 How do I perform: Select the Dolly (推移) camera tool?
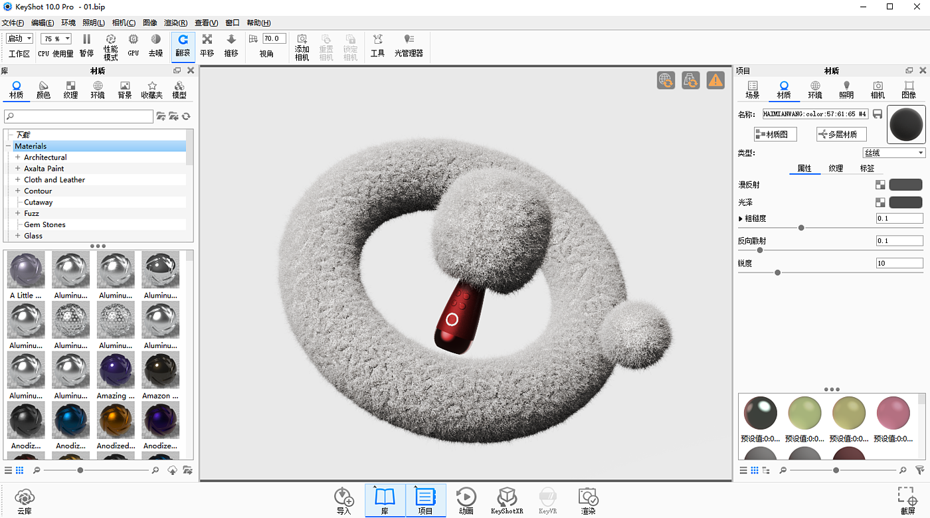tap(231, 45)
